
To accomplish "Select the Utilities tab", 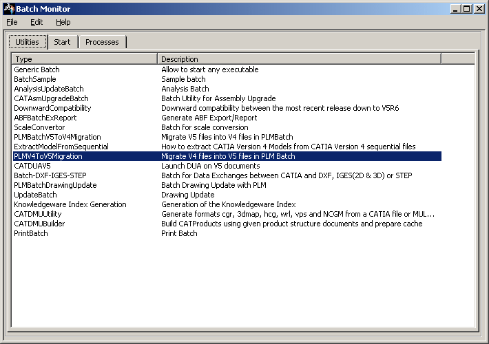I will pyautogui.click(x=28, y=42).
